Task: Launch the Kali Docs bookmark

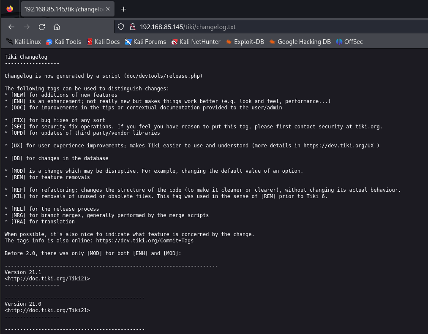Action: coord(103,42)
